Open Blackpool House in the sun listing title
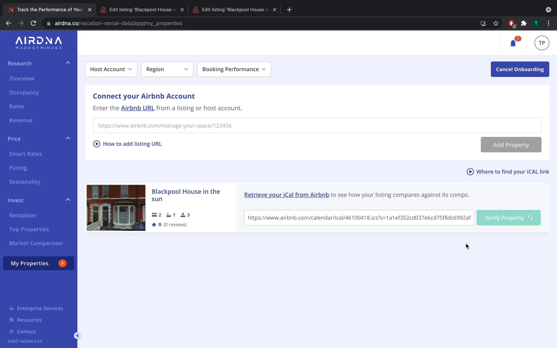Viewport: 557px width, 348px height. tap(186, 195)
